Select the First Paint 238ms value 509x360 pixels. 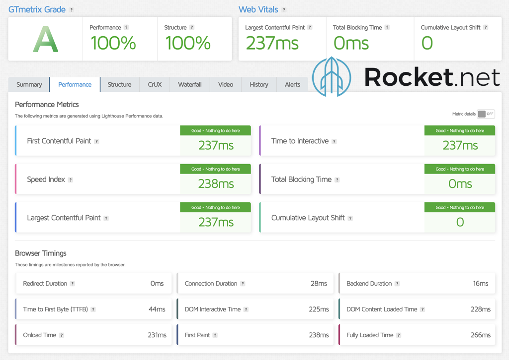tap(319, 335)
